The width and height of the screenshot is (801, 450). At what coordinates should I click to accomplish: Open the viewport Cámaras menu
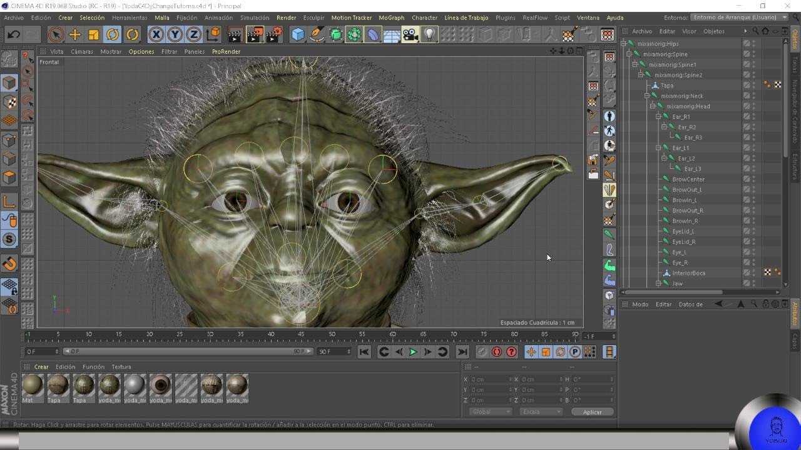(81, 52)
